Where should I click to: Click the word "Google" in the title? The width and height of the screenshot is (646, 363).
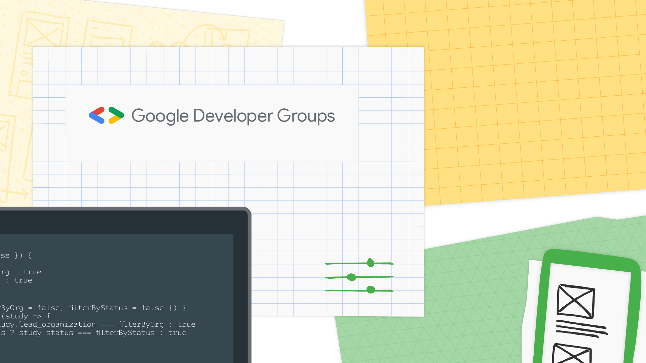click(160, 116)
